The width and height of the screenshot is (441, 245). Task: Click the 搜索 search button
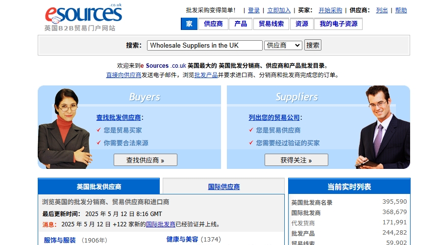[x=313, y=45]
